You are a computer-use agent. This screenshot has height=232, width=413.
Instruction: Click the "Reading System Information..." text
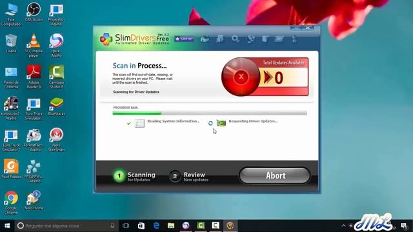pyautogui.click(x=174, y=121)
